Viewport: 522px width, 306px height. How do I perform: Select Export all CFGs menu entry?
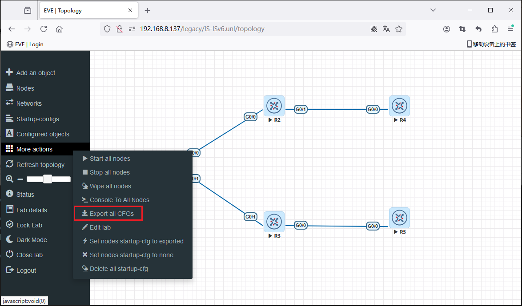(x=111, y=214)
